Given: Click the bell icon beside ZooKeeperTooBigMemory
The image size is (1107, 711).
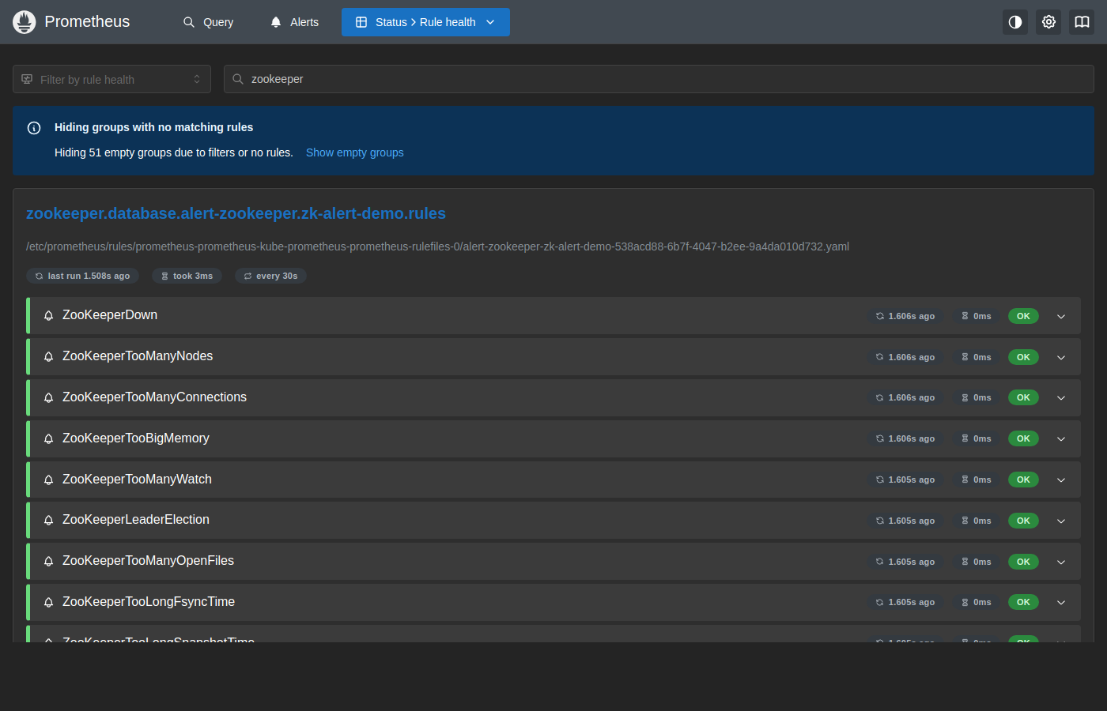Looking at the screenshot, I should 48,438.
